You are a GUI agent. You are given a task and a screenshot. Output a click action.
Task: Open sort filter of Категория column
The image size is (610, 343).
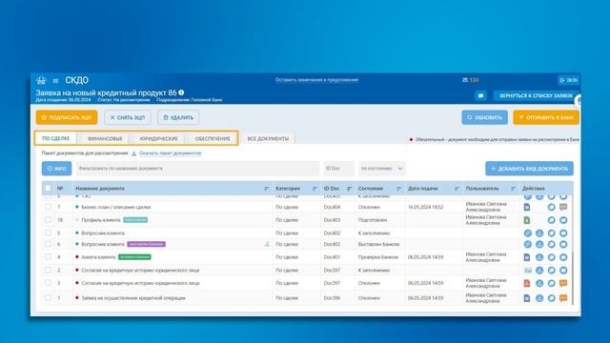(x=315, y=189)
